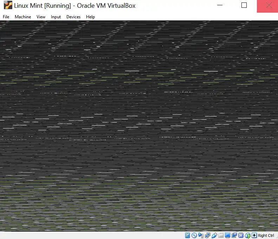The height and width of the screenshot is (239, 278).
Task: Click the display status icon
Action: (227, 235)
